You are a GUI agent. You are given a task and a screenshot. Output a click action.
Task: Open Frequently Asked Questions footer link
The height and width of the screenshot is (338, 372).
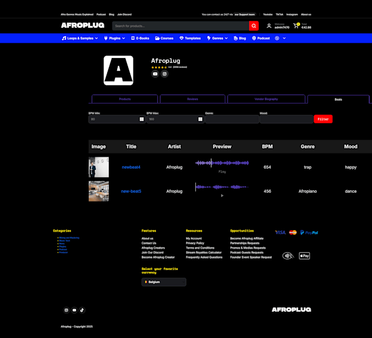click(204, 257)
